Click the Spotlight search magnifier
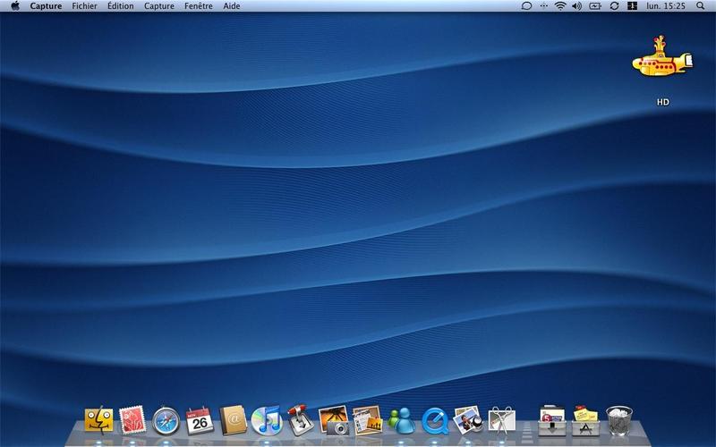 pyautogui.click(x=701, y=6)
